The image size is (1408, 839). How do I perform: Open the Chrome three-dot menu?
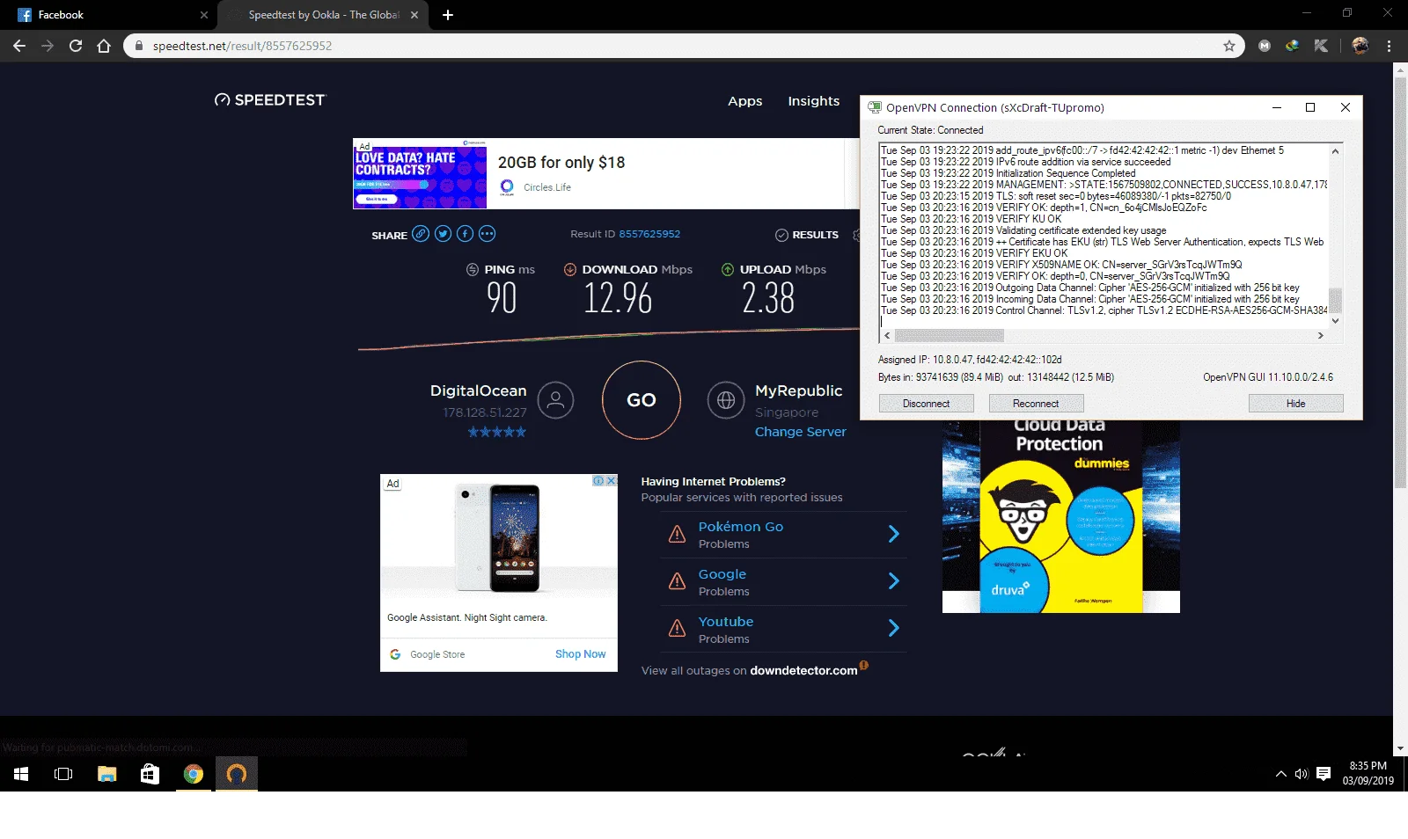click(1390, 46)
